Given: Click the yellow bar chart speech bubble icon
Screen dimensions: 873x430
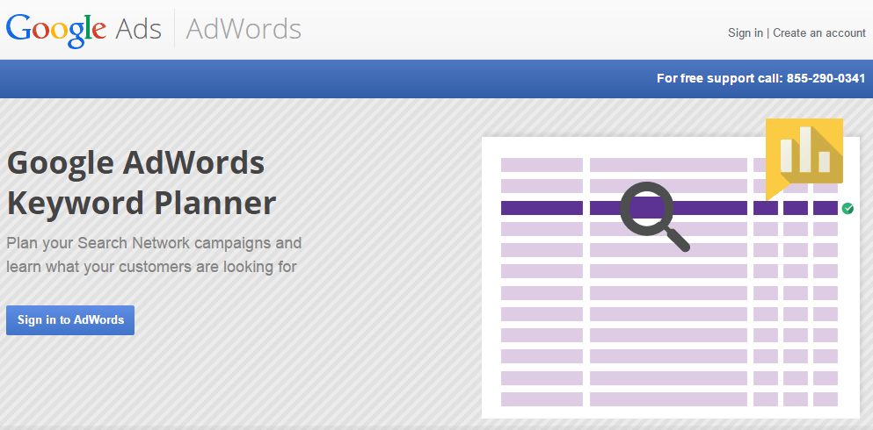Looking at the screenshot, I should 804,154.
